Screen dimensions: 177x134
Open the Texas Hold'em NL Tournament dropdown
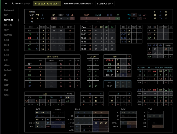[78, 4]
